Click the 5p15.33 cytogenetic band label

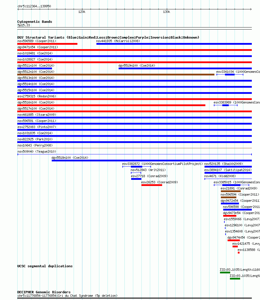tap(24, 25)
